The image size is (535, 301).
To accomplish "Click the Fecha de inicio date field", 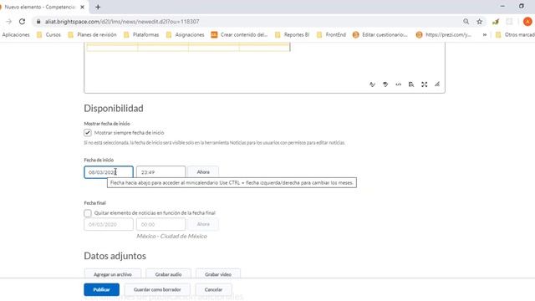I will 109,172.
